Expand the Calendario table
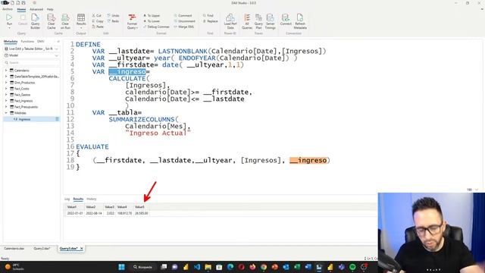The height and width of the screenshot is (273, 485). (6, 71)
